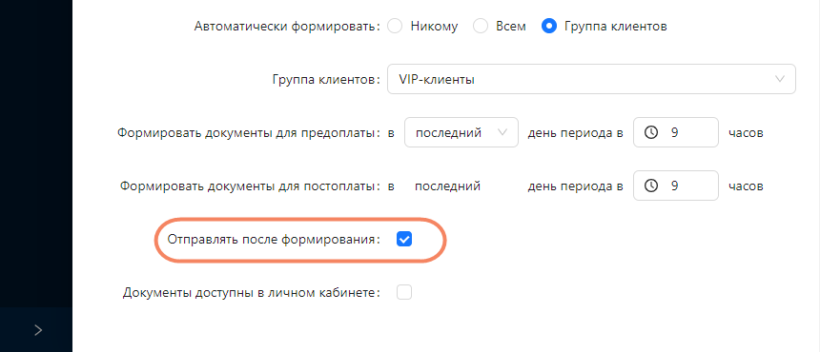
Task: Click the static последний text in postpayment row
Action: [447, 186]
